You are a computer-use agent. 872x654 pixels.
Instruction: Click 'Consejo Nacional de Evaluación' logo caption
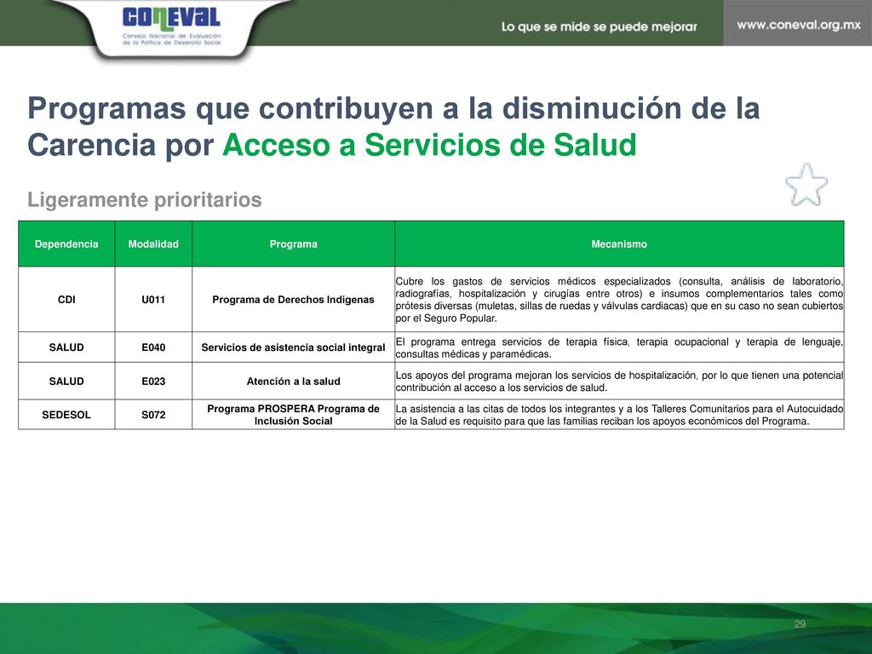pos(171,39)
